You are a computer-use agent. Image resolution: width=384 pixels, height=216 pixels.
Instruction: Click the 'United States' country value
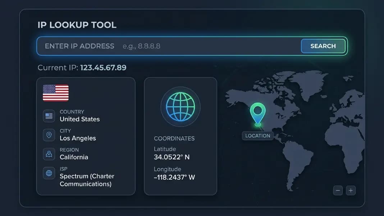click(80, 119)
